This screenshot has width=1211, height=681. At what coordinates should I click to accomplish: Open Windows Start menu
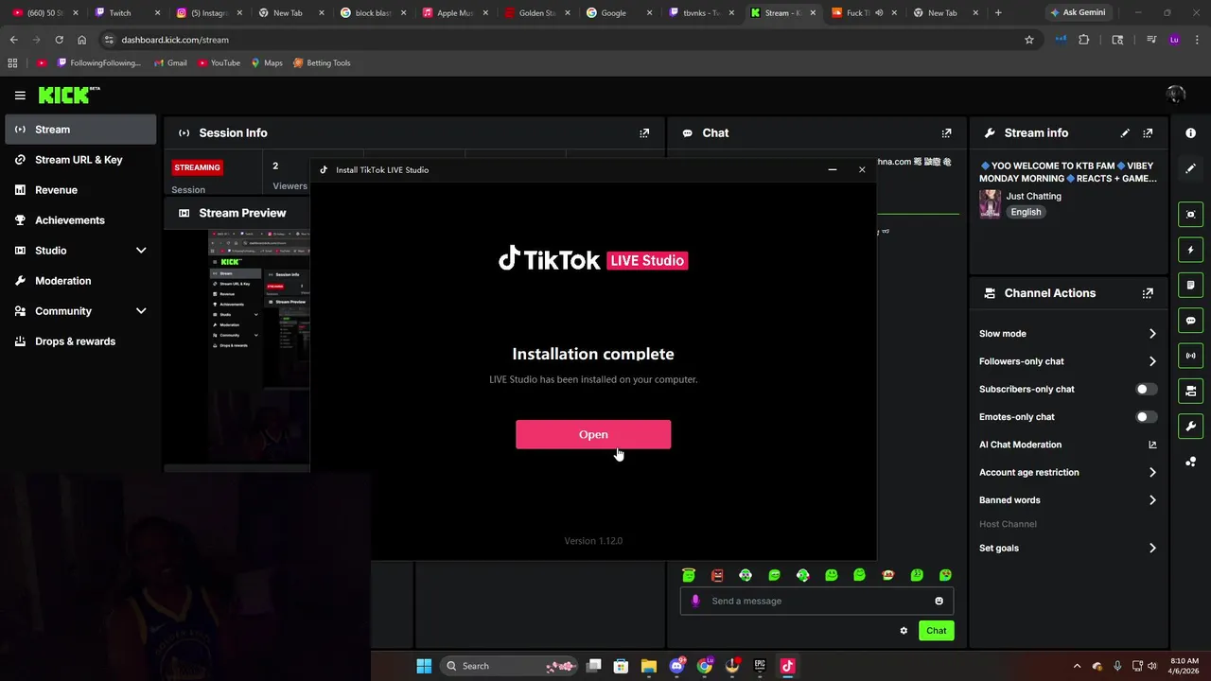point(424,666)
